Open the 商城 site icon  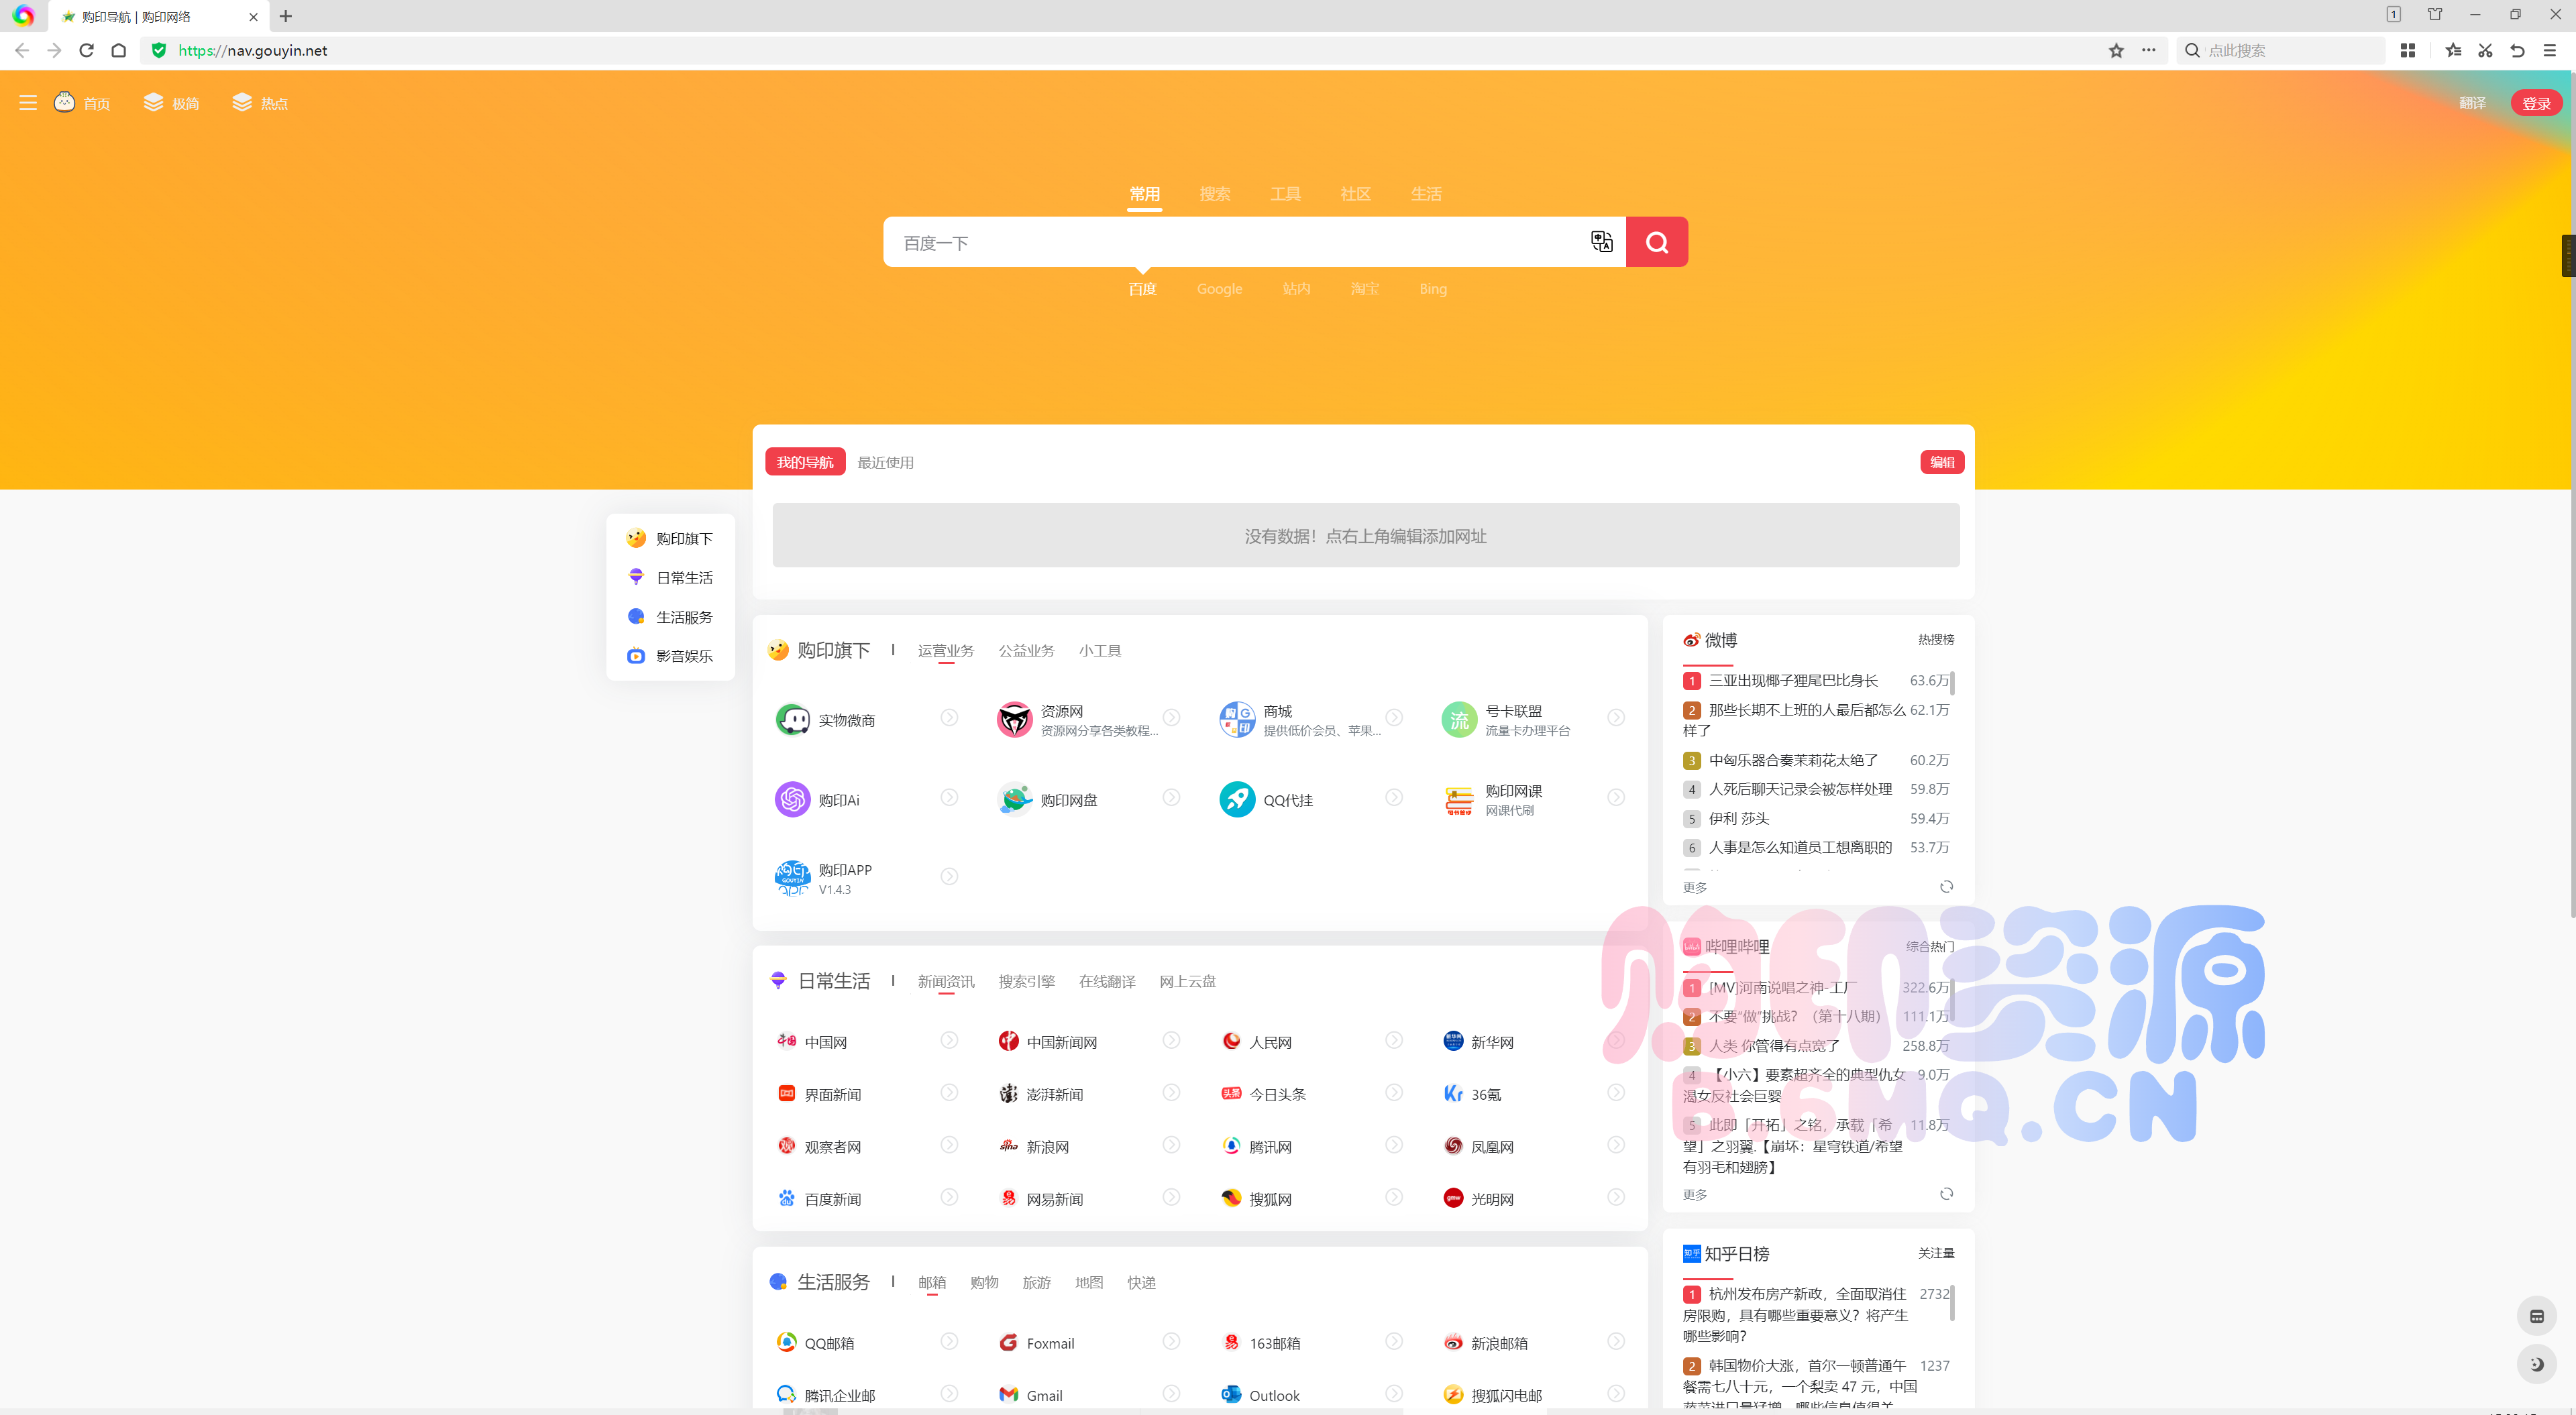pyautogui.click(x=1237, y=719)
